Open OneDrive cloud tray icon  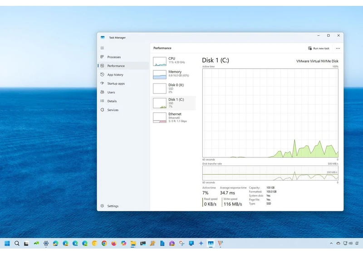[x=338, y=244]
